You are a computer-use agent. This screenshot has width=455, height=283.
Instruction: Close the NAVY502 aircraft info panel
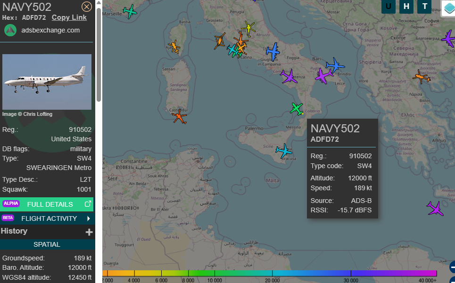[x=86, y=7]
